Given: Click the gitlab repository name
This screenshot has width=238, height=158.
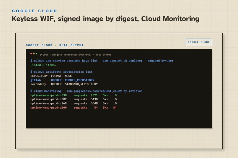Looking at the screenshot, I should pyautogui.click(x=35, y=80).
